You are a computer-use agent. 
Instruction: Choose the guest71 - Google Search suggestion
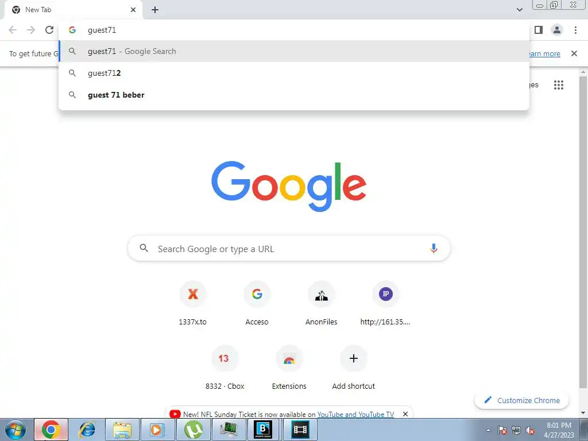[x=294, y=51]
